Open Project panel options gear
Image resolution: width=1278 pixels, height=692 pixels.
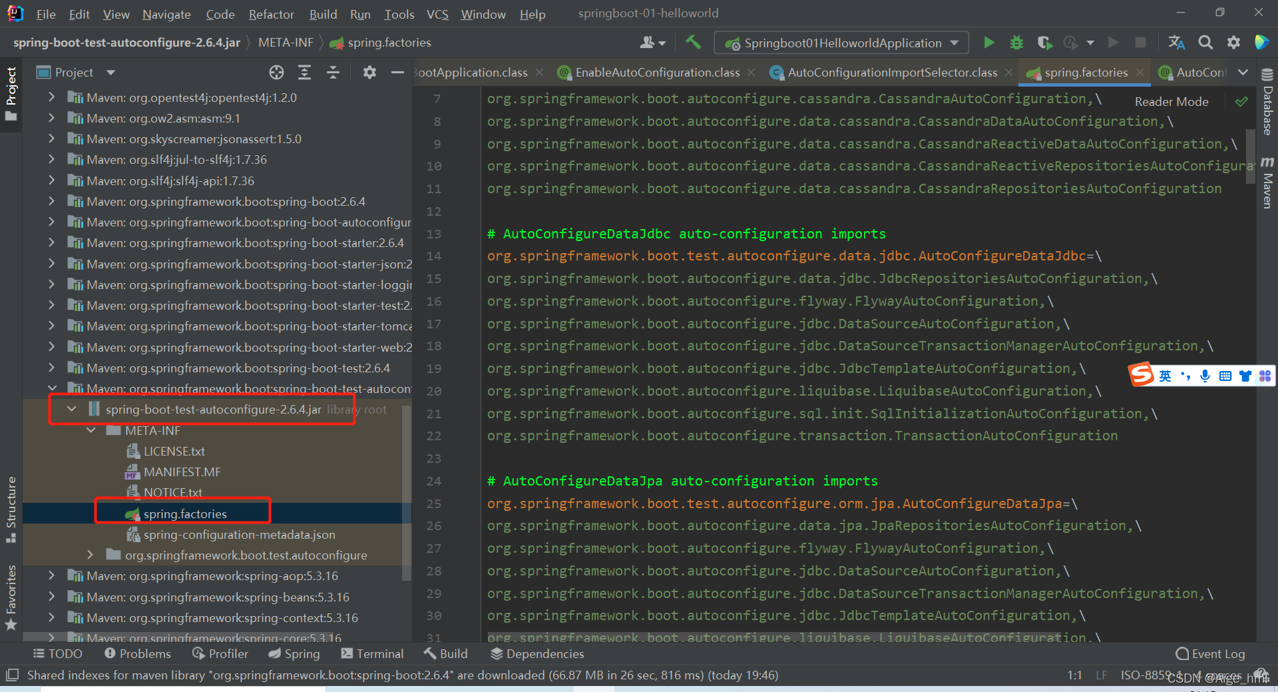(x=369, y=73)
